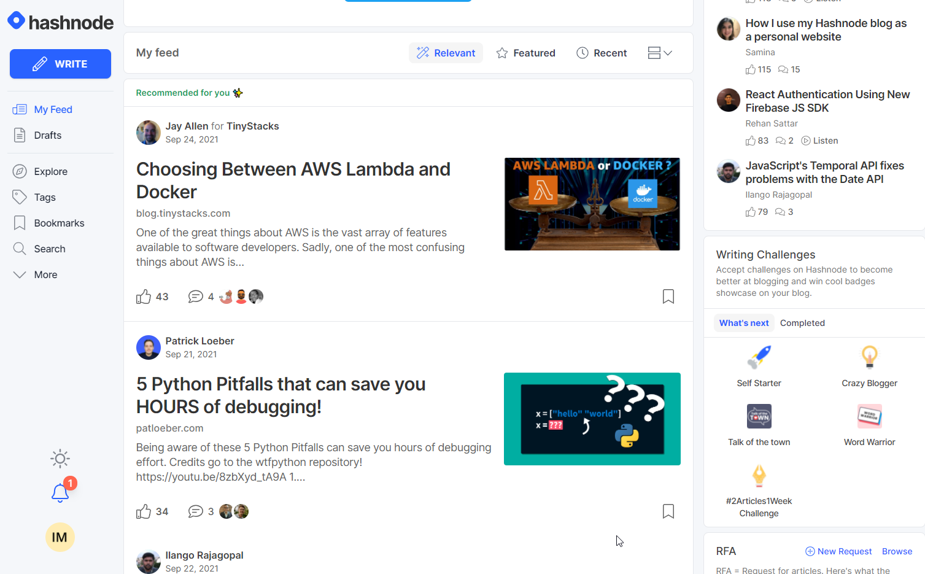Select the Featured feed tab
Image resolution: width=925 pixels, height=574 pixels.
pyautogui.click(x=526, y=53)
